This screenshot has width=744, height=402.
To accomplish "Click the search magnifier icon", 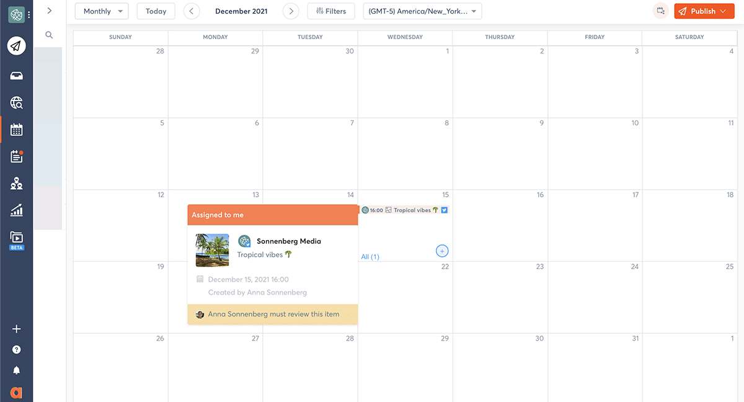I will click(x=49, y=35).
